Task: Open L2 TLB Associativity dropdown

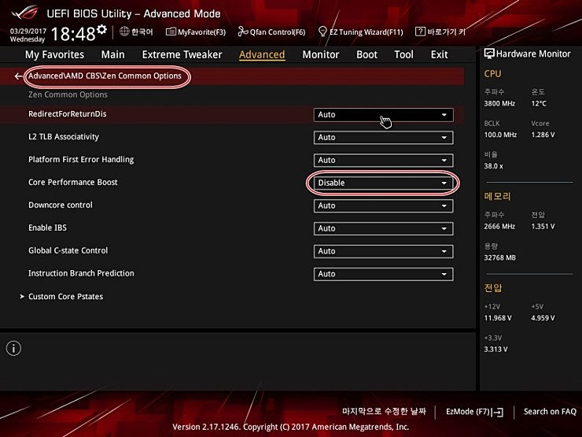Action: click(x=384, y=138)
